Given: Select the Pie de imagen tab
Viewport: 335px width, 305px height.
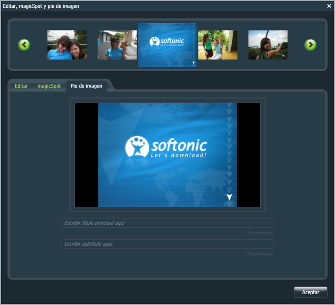Looking at the screenshot, I should coord(86,86).
